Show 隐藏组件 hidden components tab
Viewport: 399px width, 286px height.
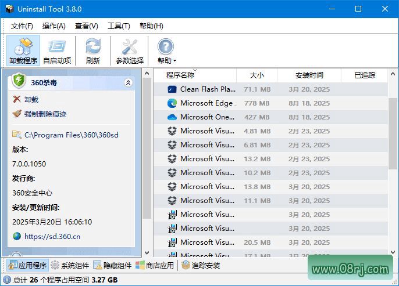point(112,265)
